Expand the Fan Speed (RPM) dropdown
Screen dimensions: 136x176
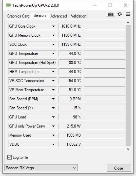[x=53, y=99]
